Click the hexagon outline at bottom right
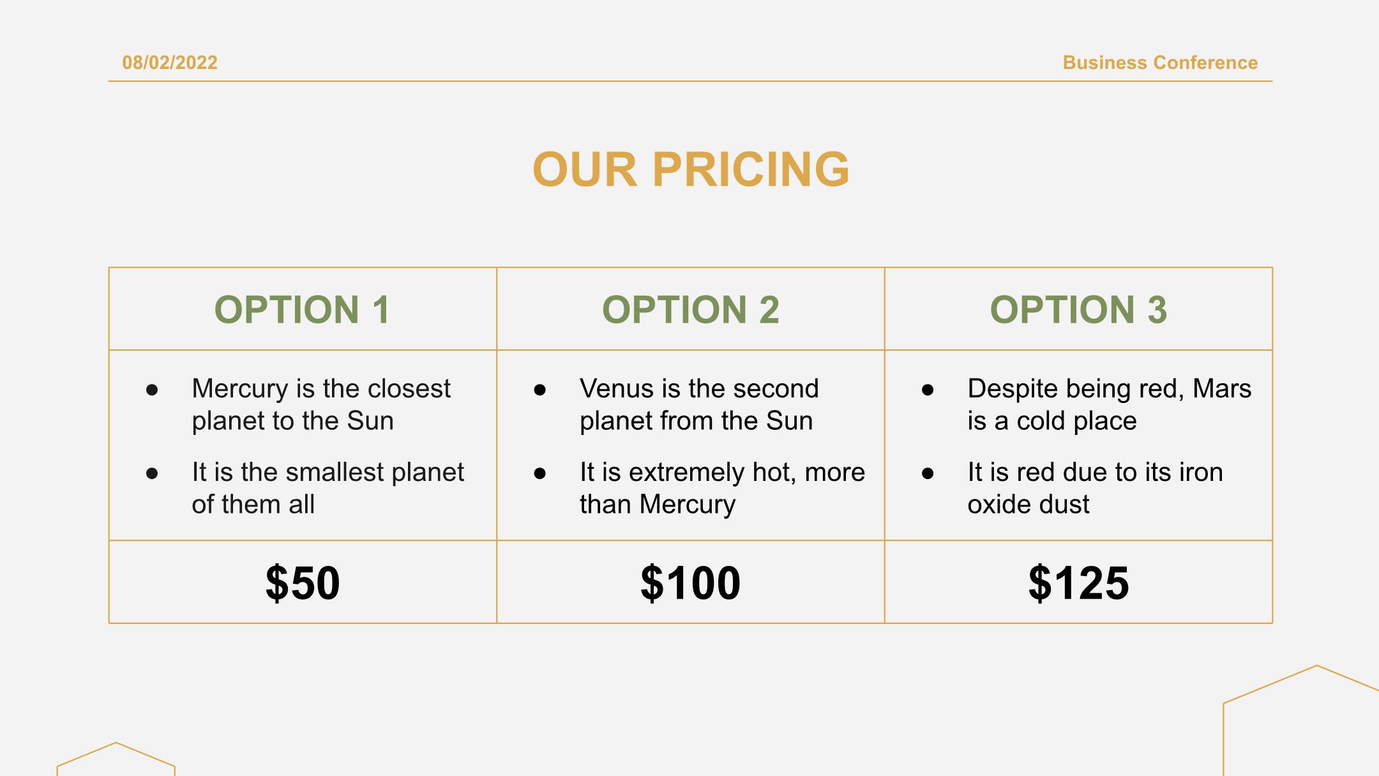This screenshot has height=776, width=1379. 1301,720
